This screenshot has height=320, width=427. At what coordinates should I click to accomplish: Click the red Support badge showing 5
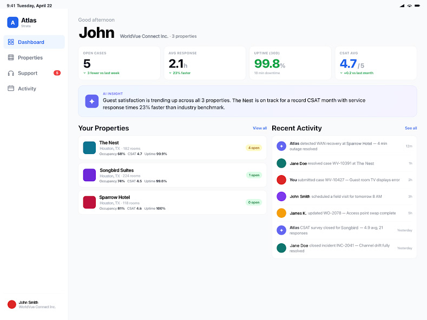tap(57, 73)
